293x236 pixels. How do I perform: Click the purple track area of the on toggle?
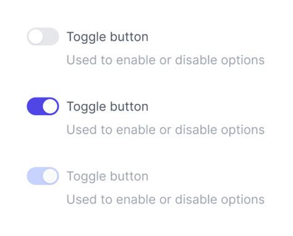tap(35, 106)
